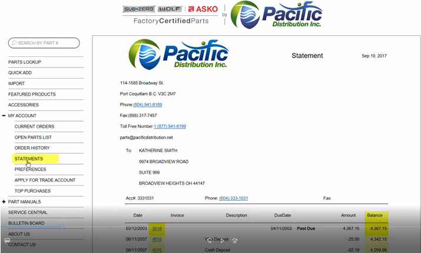The width and height of the screenshot is (421, 253).
Task: Click Balance column header
Action: (x=374, y=215)
